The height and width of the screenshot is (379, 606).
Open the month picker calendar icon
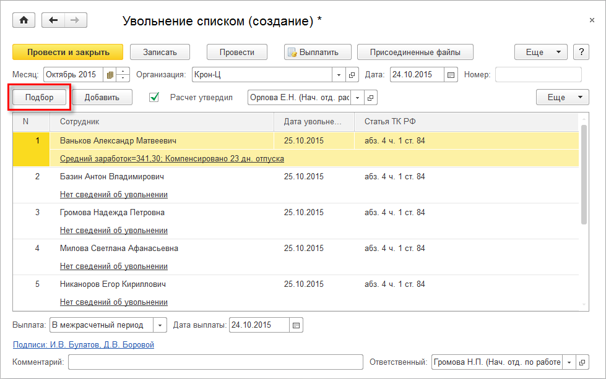110,75
